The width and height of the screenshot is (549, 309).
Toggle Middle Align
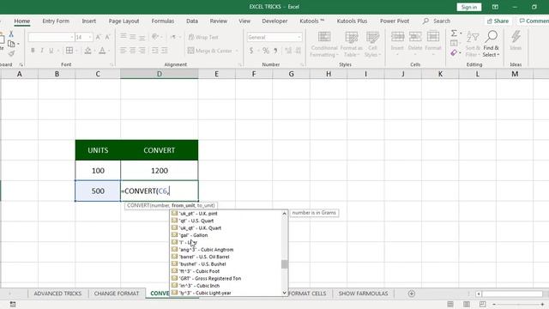click(x=133, y=36)
